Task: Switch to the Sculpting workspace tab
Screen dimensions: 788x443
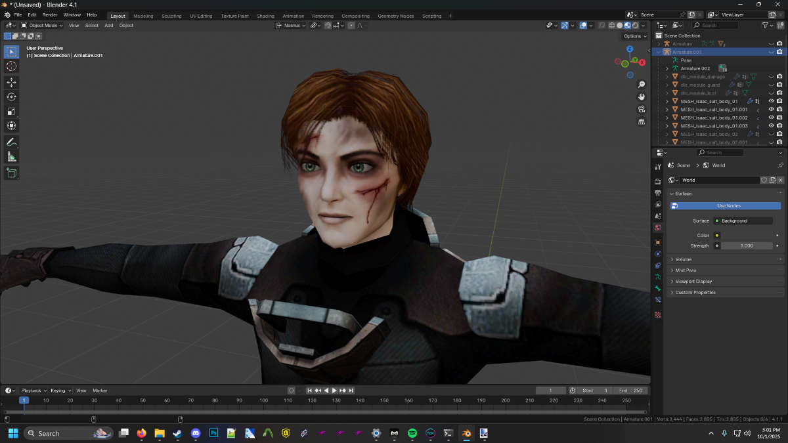Action: pyautogui.click(x=171, y=16)
